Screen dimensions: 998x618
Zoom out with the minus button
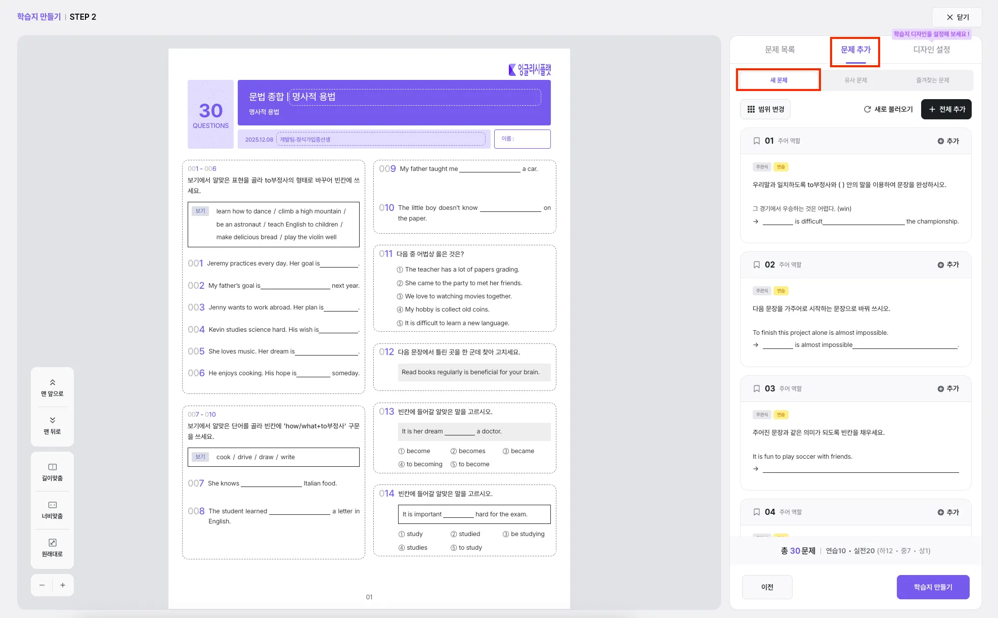(x=42, y=585)
